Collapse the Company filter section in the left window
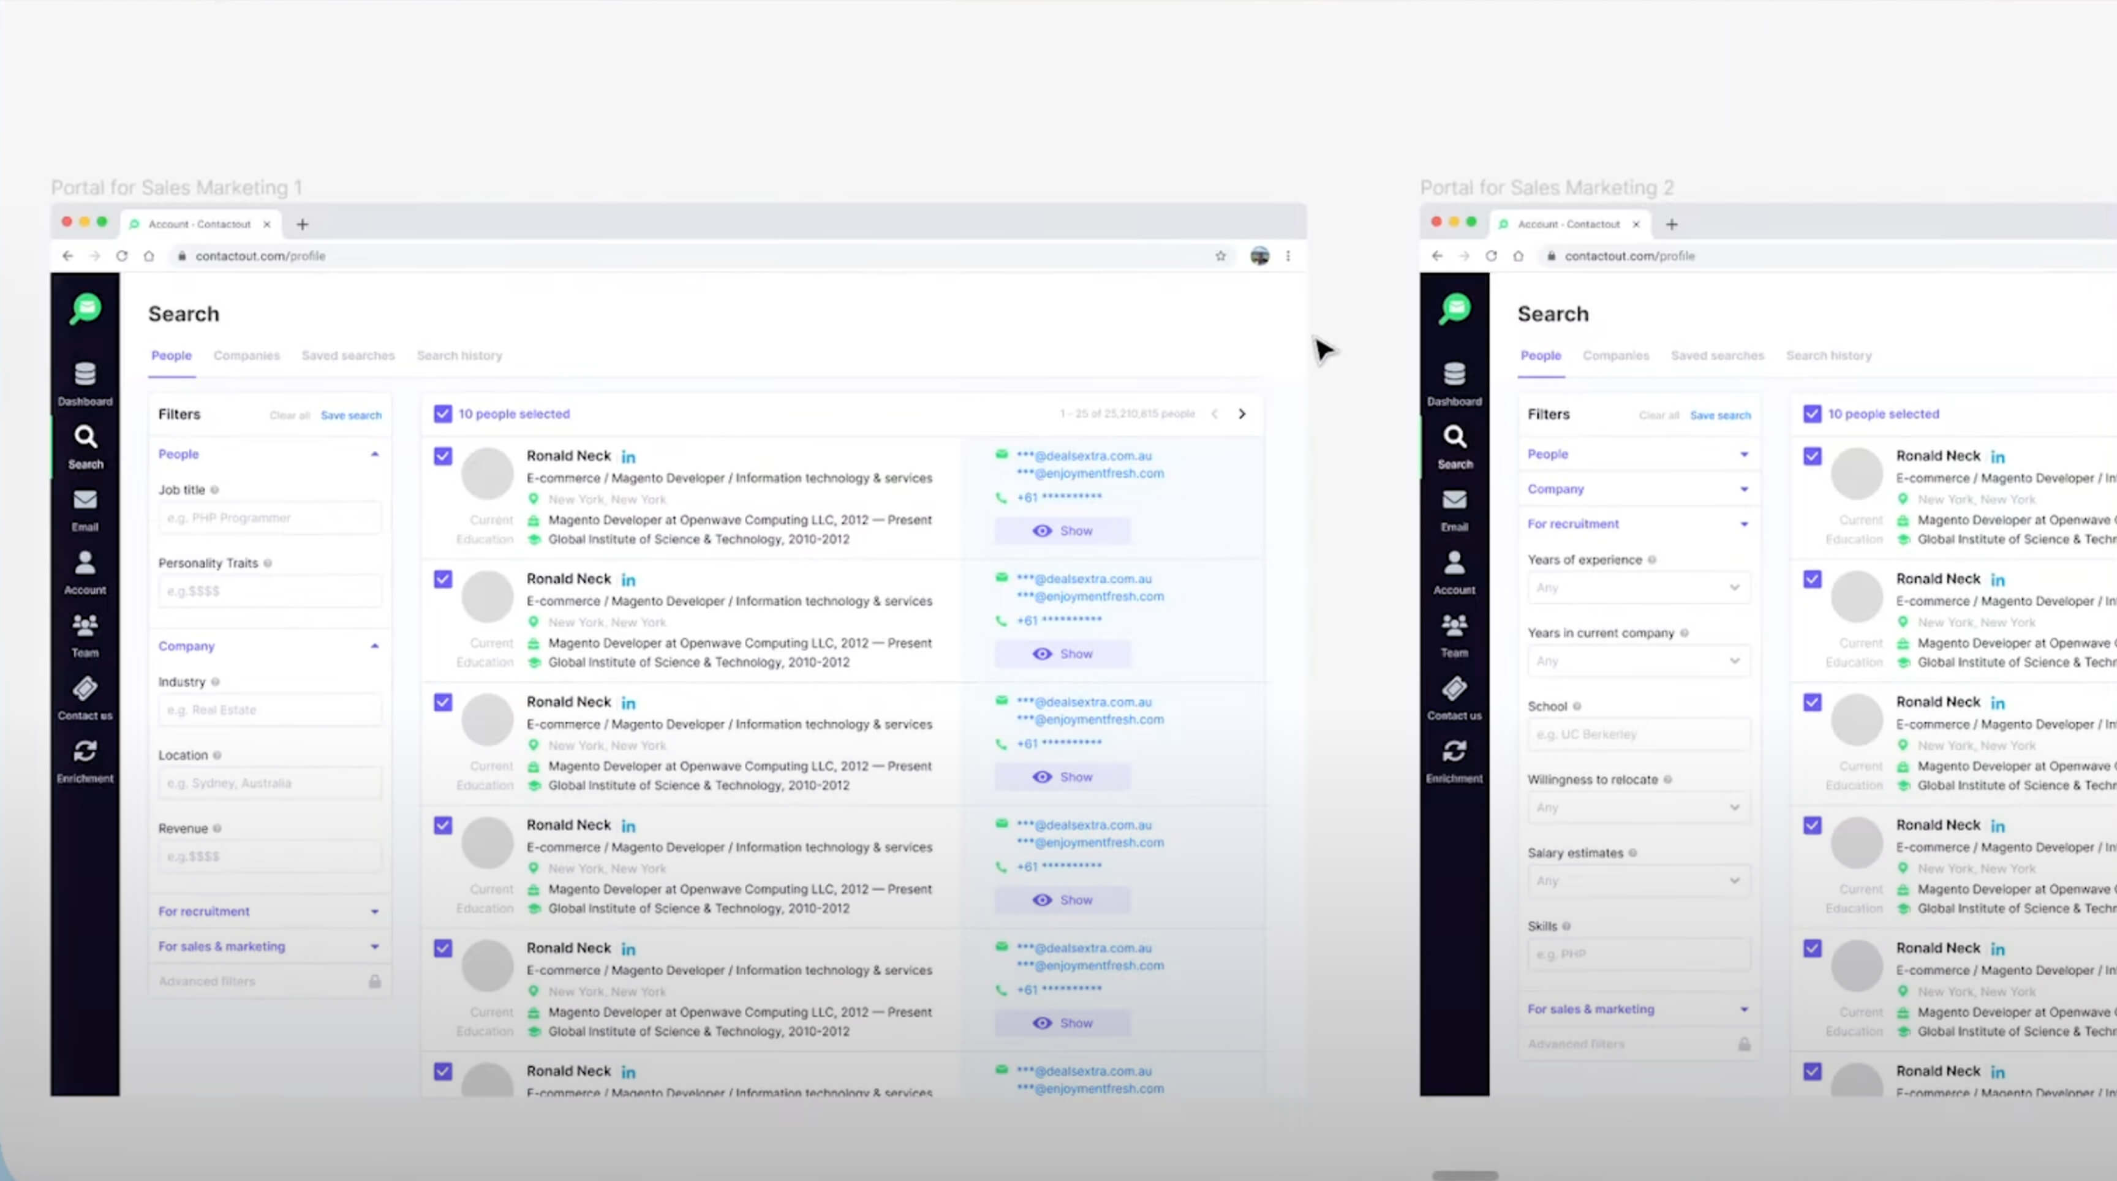2117x1181 pixels. [374, 647]
